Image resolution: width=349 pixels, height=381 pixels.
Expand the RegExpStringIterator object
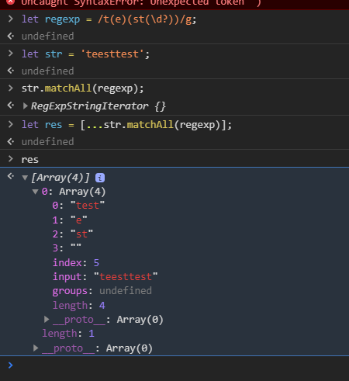coord(25,106)
